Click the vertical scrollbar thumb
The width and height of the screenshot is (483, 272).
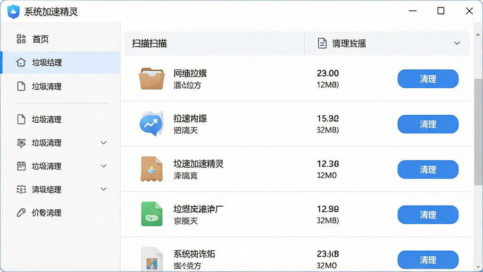[478, 132]
